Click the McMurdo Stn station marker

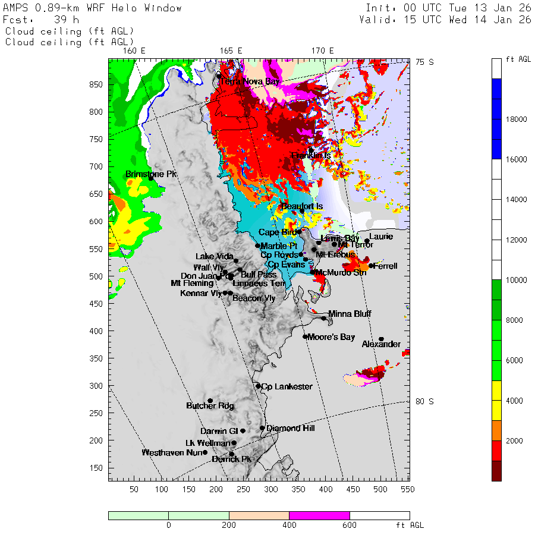[x=313, y=272]
